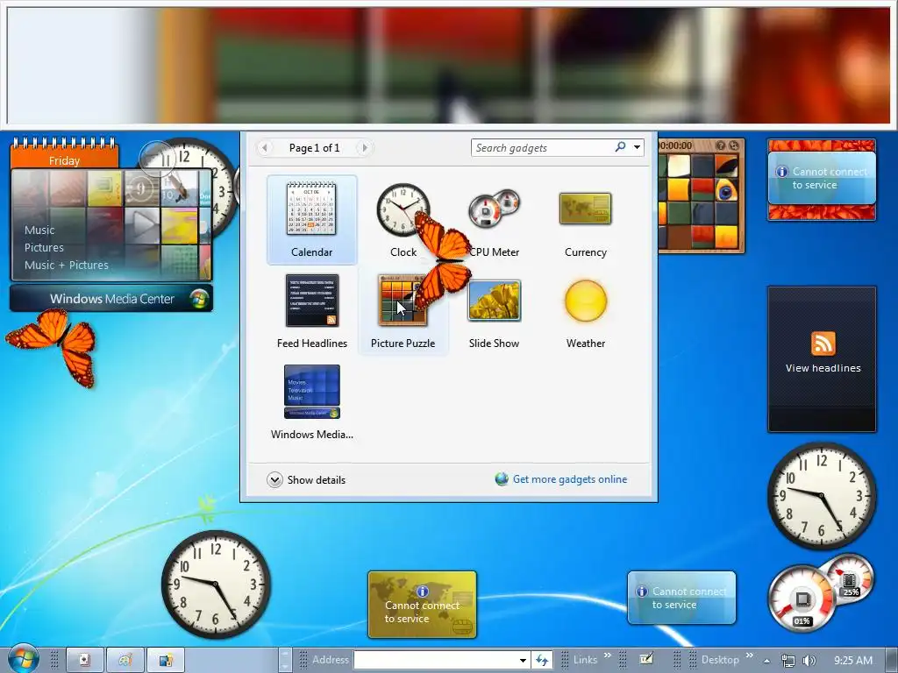
Task: Select the Feed Headlines gadget
Action: click(x=312, y=301)
